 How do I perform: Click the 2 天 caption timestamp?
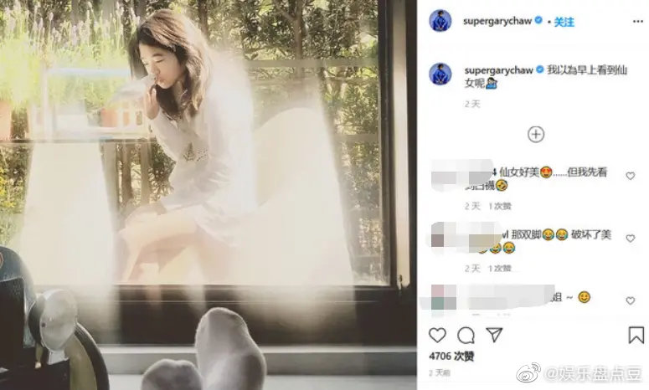coord(471,104)
